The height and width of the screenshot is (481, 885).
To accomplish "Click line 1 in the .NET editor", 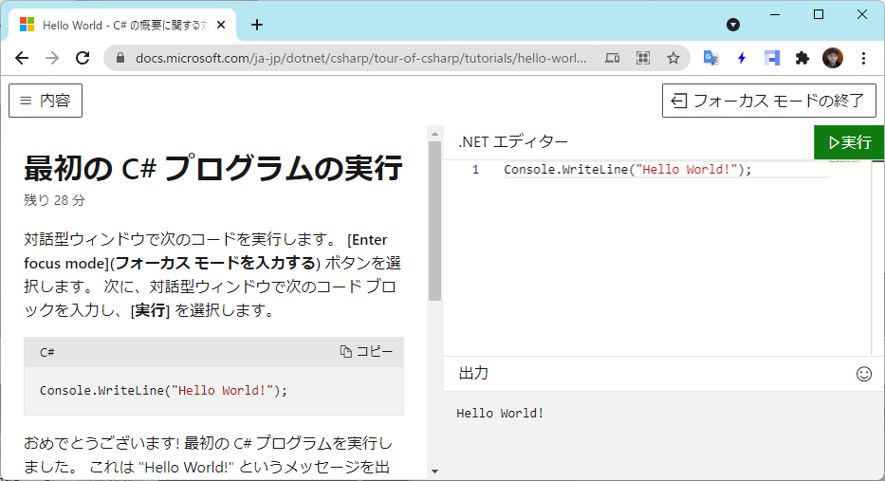I will [628, 170].
